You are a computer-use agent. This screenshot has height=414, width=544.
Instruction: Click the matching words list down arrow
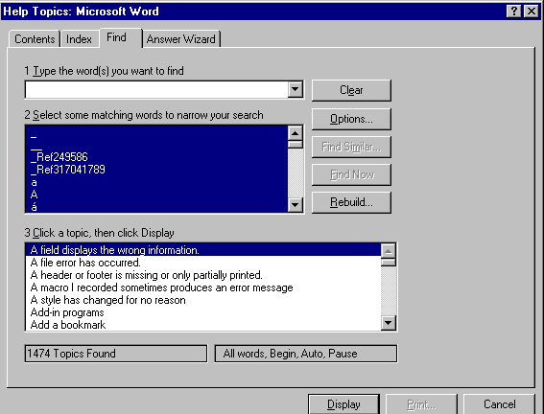(x=296, y=205)
